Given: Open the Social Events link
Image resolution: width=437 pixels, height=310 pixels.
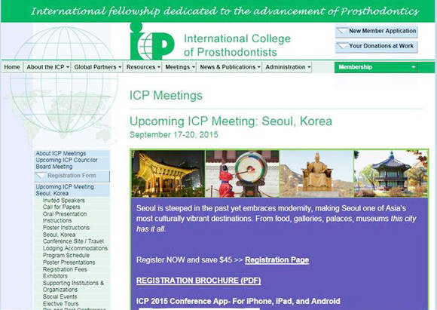Looking at the screenshot, I should click(x=60, y=296).
